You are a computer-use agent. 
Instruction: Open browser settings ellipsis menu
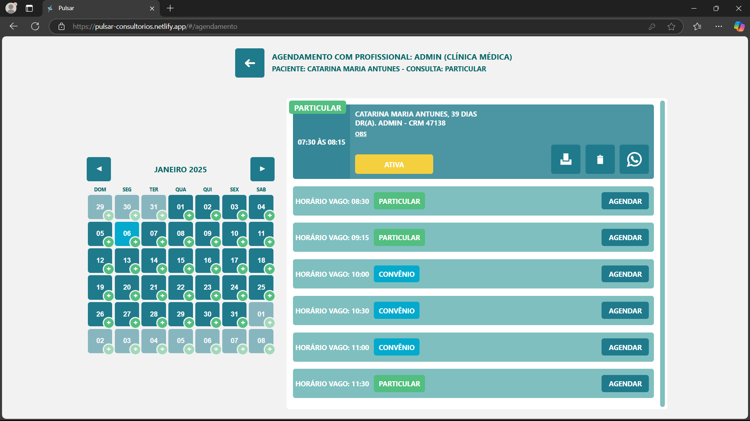719,26
